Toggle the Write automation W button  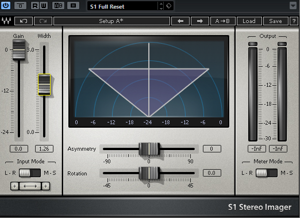[x=44, y=6]
